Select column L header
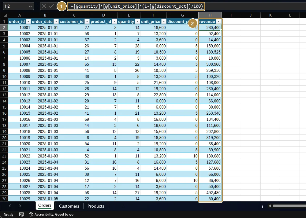The width and height of the screenshot is (306, 218). tap(290, 15)
